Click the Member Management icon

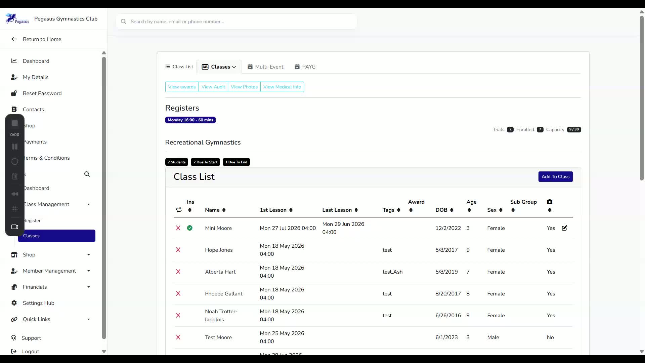(x=14, y=271)
